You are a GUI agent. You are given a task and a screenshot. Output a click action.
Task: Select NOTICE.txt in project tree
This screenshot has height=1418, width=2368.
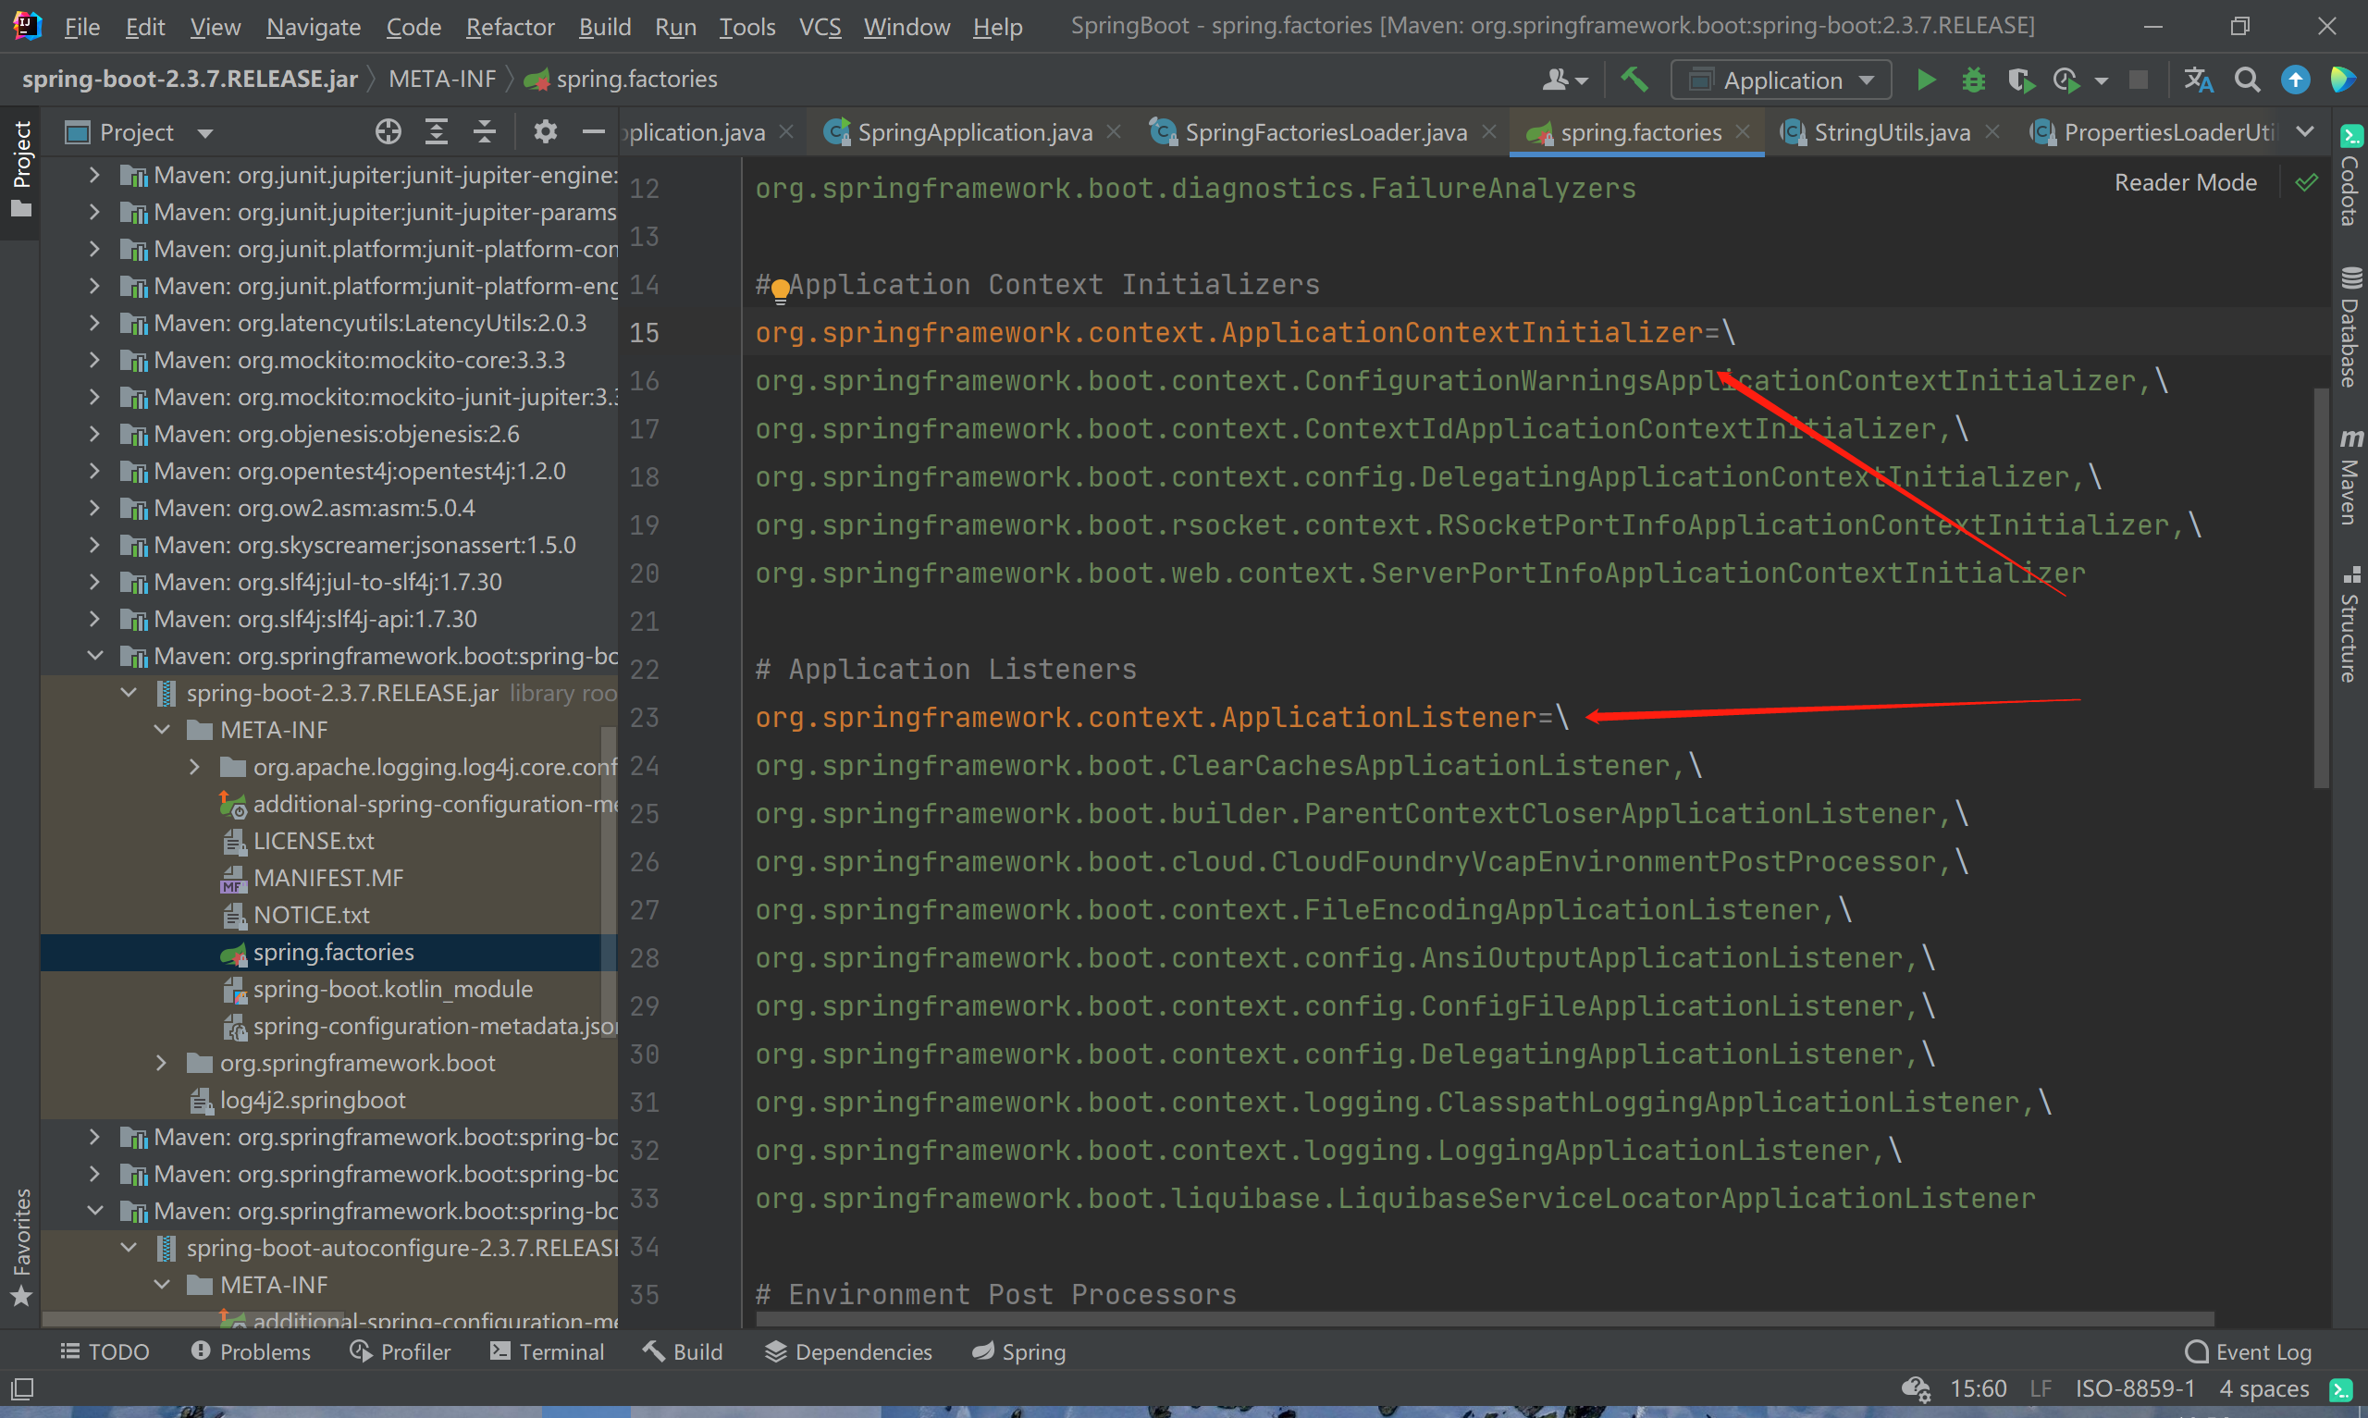coord(312,916)
